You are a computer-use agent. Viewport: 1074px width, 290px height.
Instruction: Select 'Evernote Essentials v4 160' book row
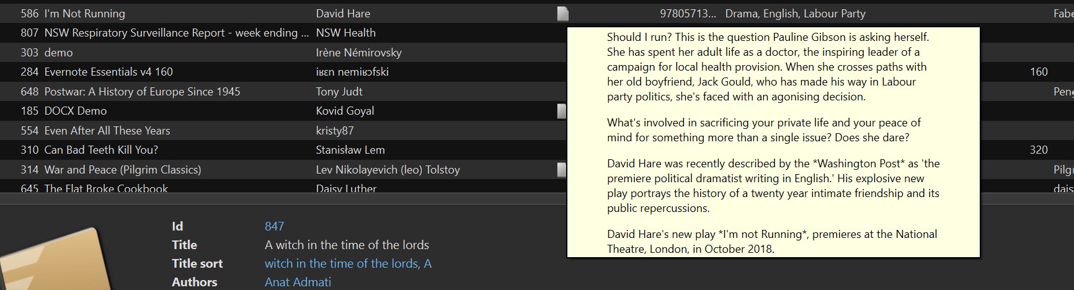pos(109,72)
